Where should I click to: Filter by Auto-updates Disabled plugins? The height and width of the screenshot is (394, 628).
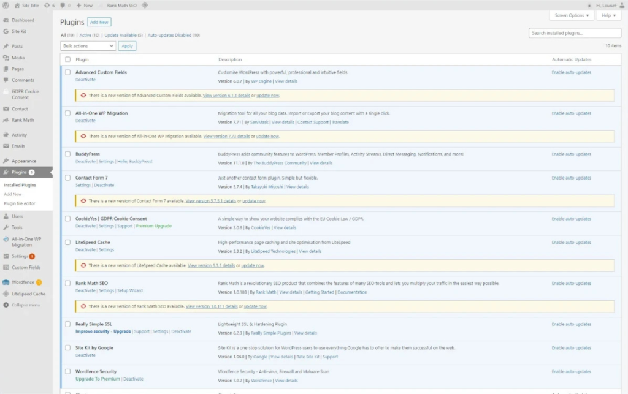(174, 35)
